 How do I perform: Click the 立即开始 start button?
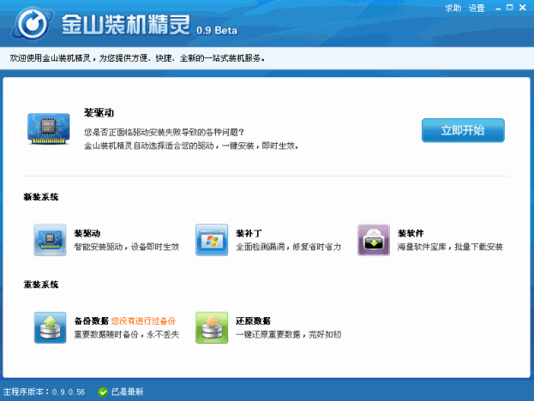(x=463, y=130)
